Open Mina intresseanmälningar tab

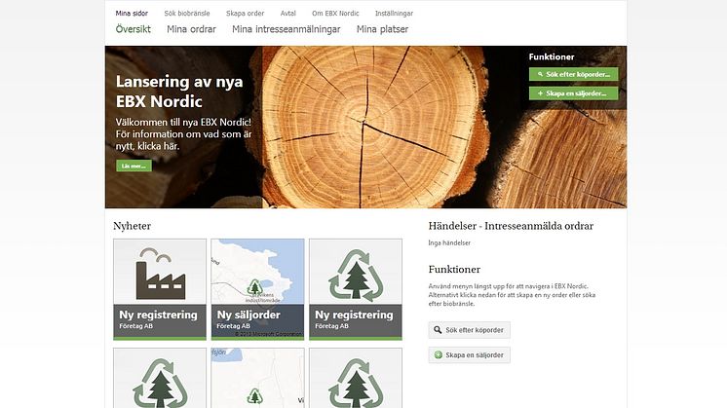click(x=287, y=29)
